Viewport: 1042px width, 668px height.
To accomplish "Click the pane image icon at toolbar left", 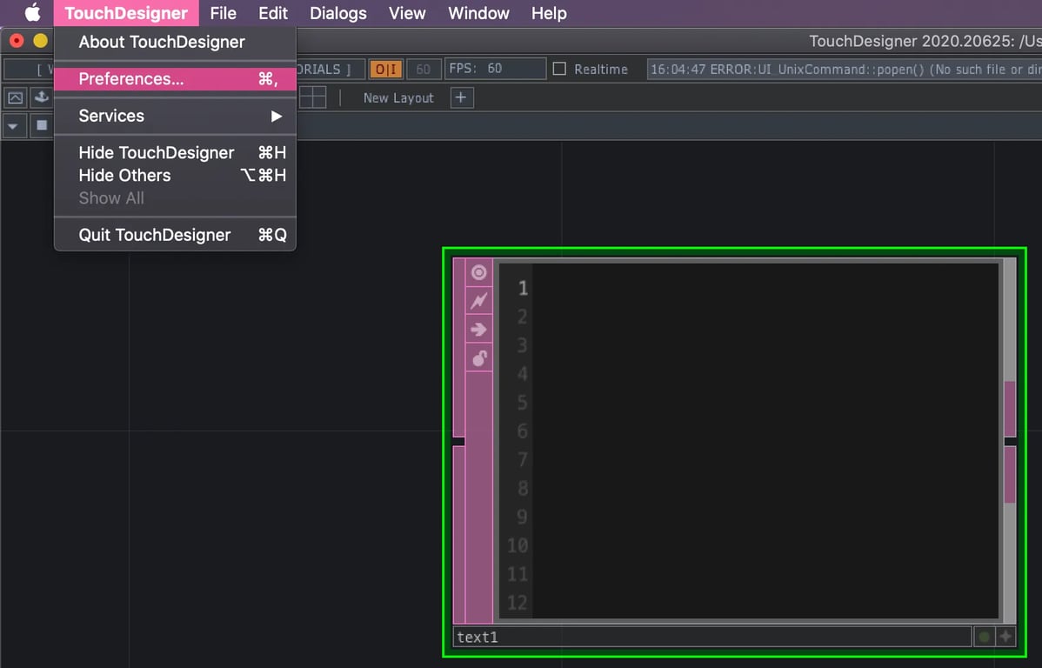I will click(16, 97).
